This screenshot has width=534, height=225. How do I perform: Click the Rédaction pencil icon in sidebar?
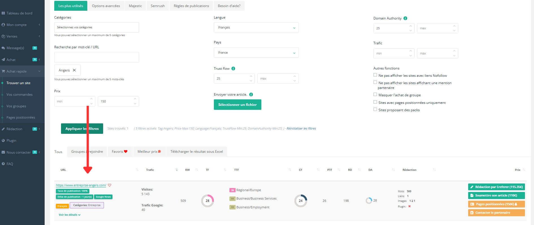click(x=3, y=129)
